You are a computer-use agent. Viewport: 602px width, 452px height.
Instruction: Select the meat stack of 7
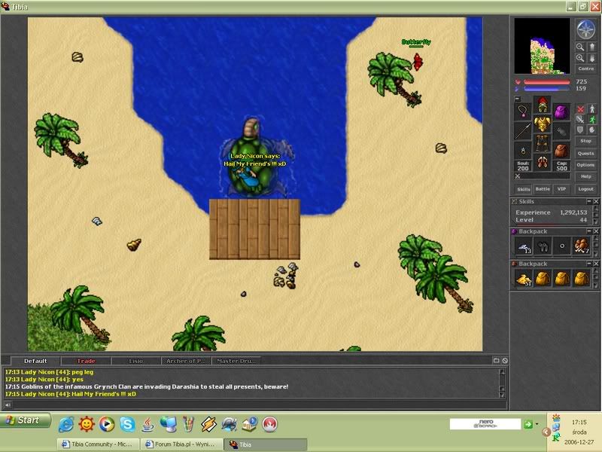coord(581,246)
